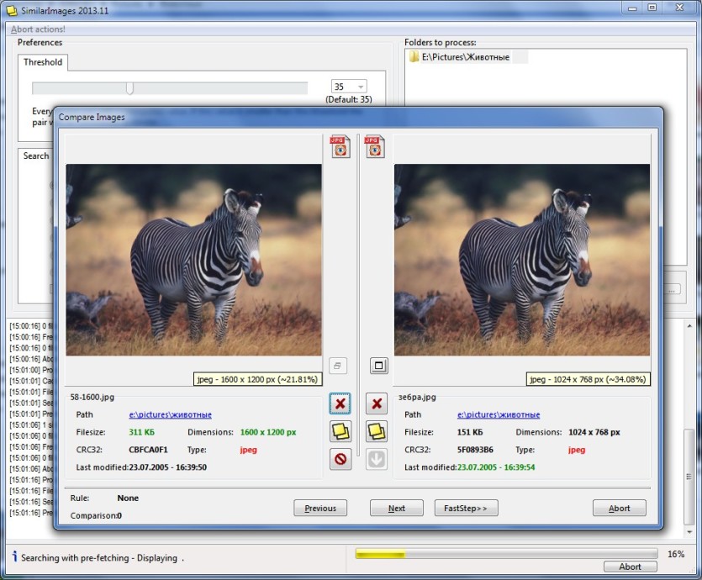Click the FastStep>> button
Screen dimensions: 702x580
pyautogui.click(x=466, y=508)
